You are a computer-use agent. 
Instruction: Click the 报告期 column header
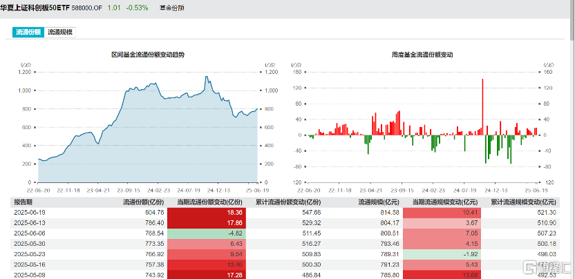(23, 202)
